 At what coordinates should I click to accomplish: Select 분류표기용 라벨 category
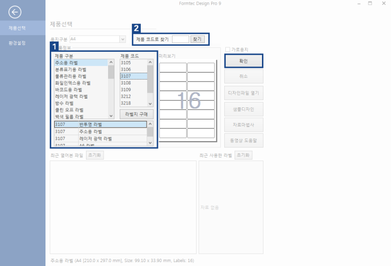click(81, 69)
